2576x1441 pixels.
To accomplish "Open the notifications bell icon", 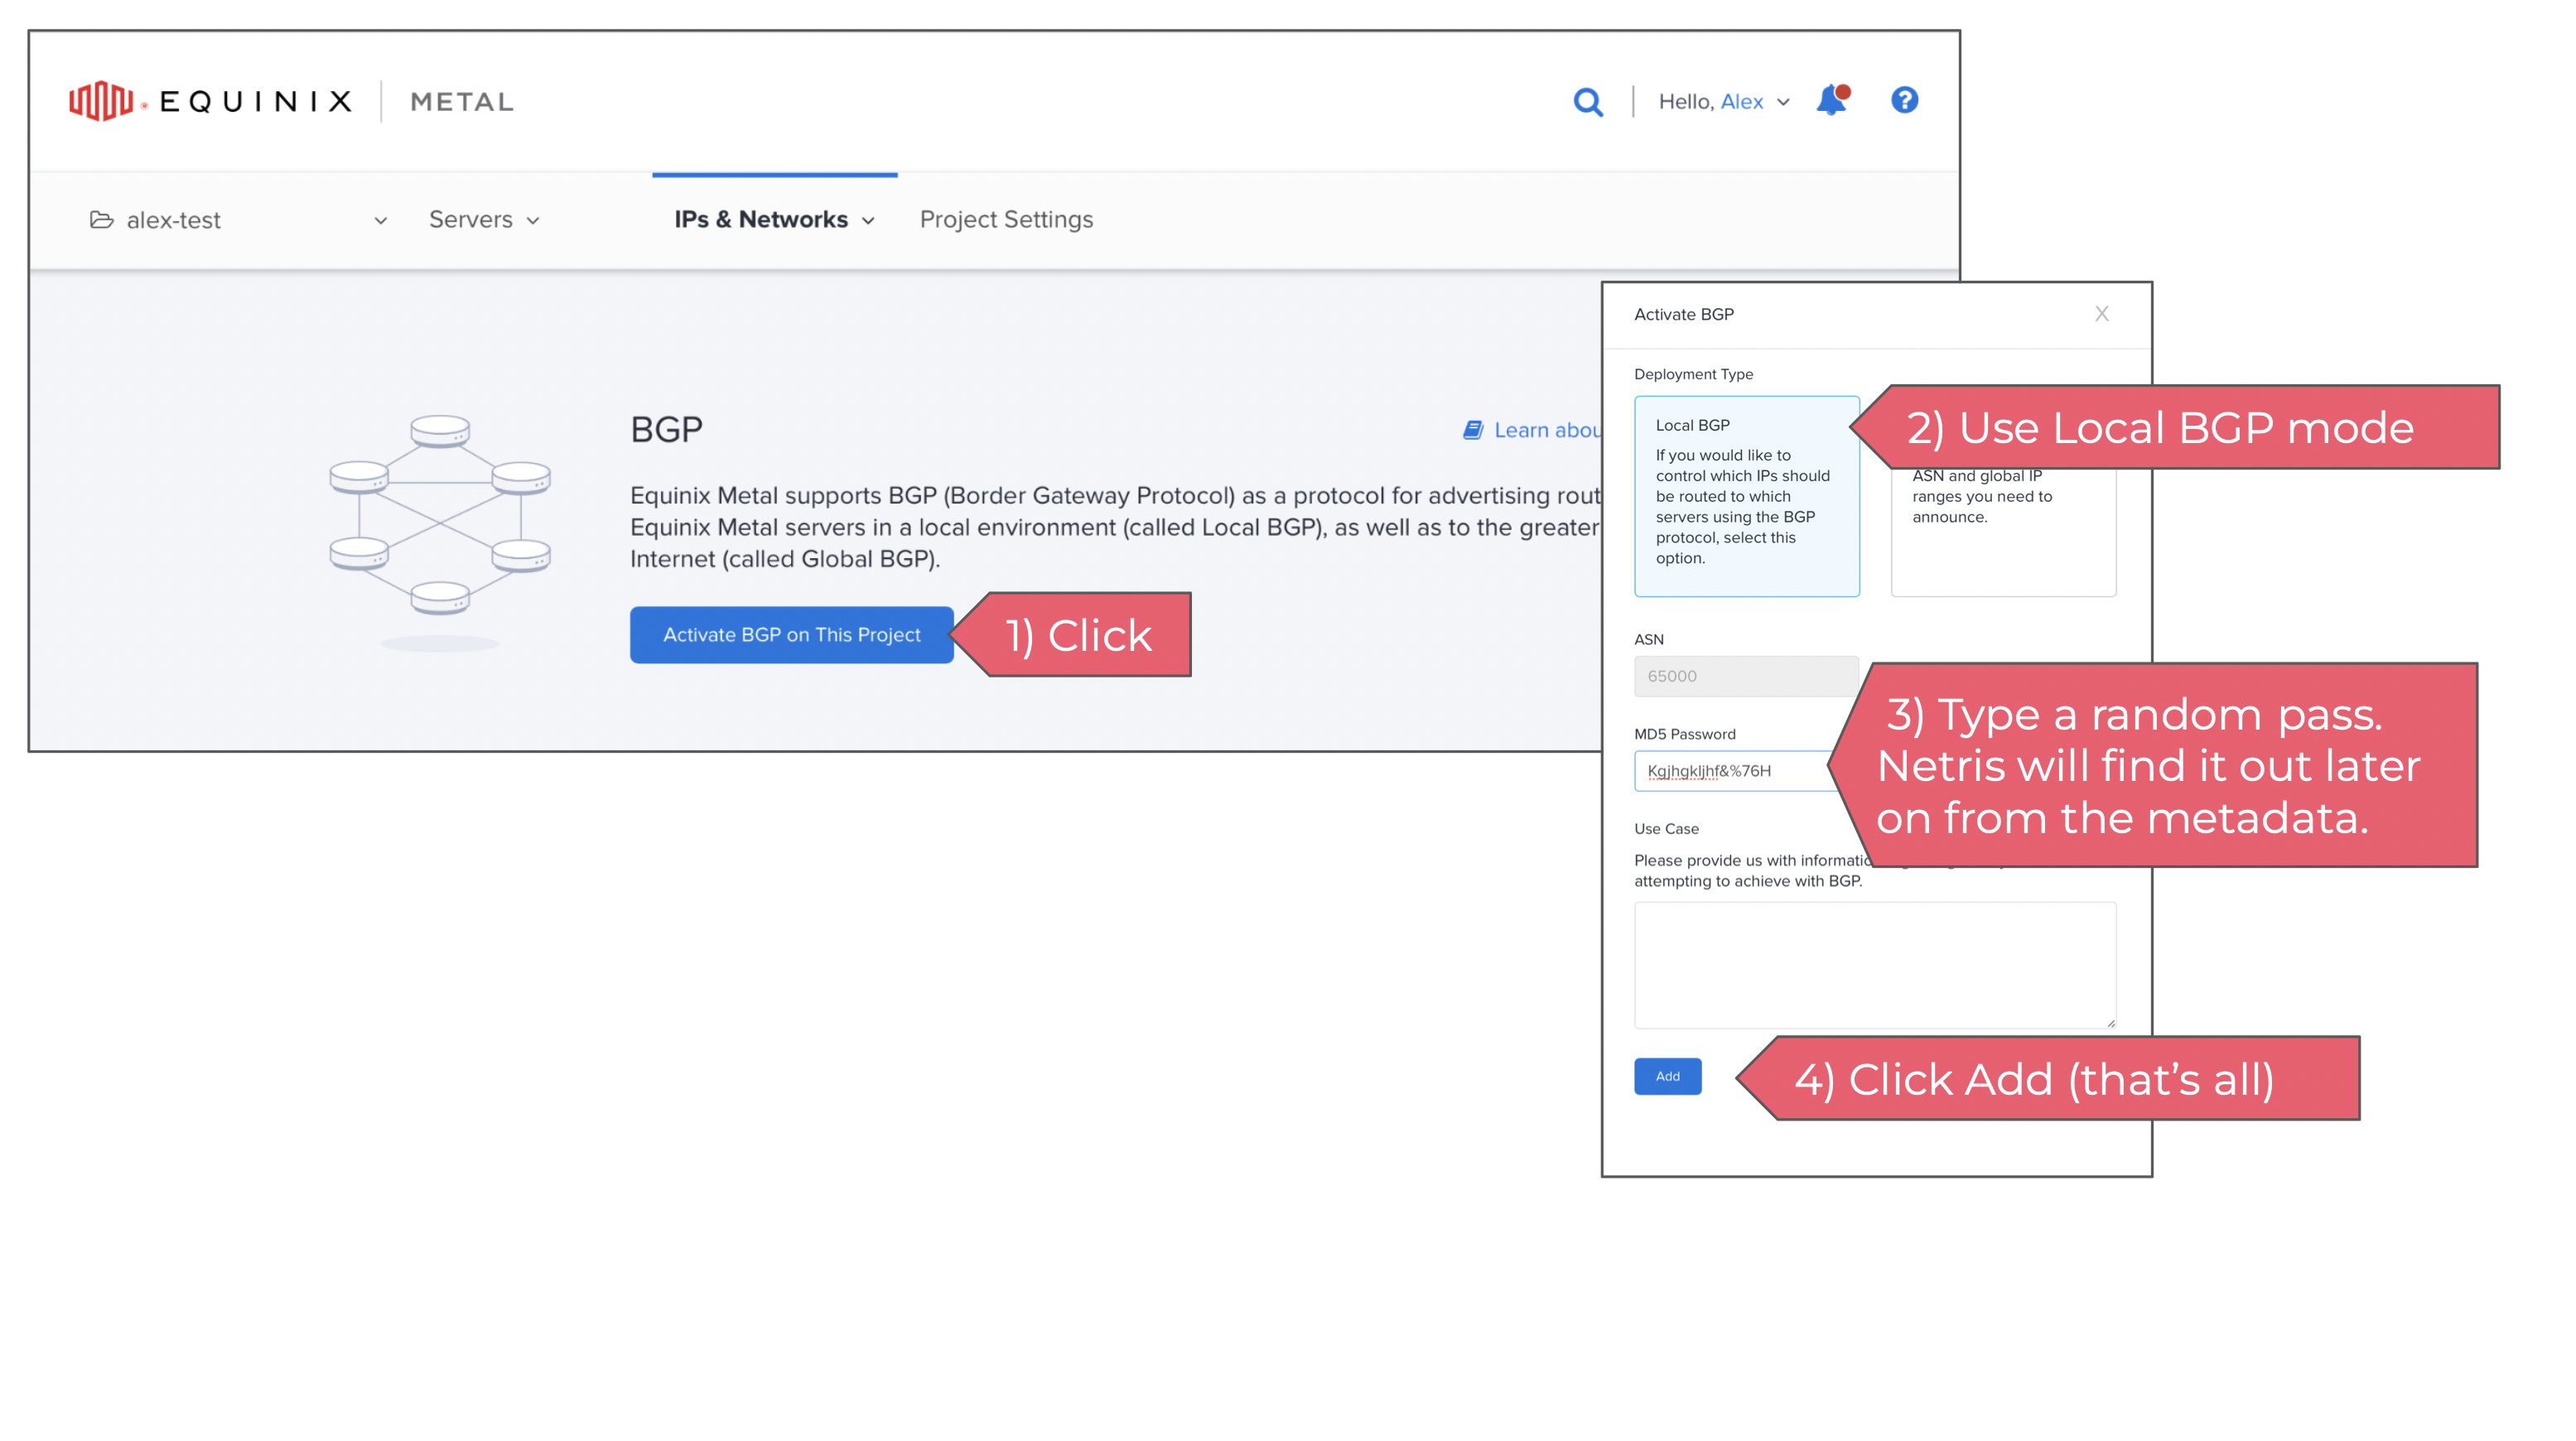I will pos(1831,100).
